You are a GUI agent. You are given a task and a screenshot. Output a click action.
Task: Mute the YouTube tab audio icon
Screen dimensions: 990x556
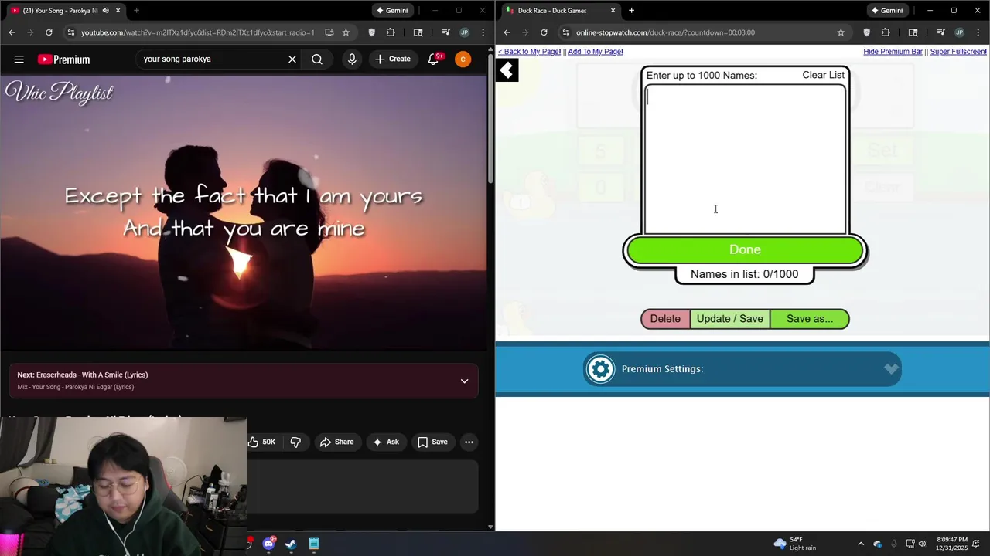click(x=106, y=11)
